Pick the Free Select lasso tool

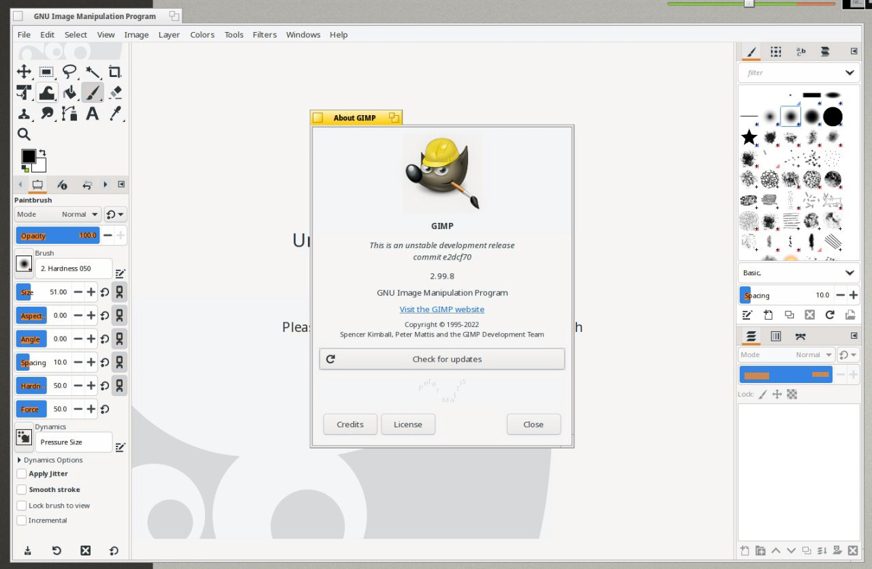coord(69,72)
